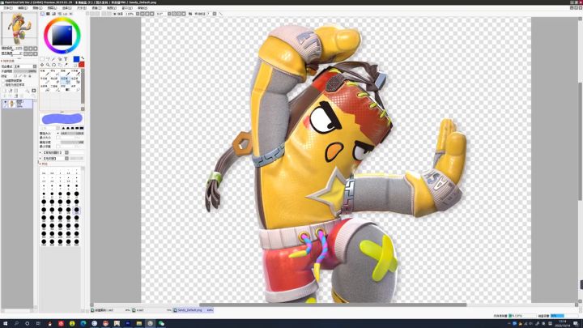Click the straight line drawing mode icon
The image size is (583, 328).
pos(220,14)
